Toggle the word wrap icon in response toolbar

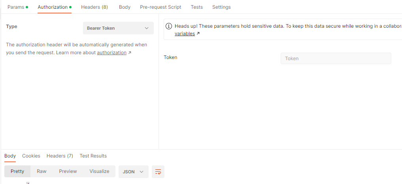coord(158,172)
